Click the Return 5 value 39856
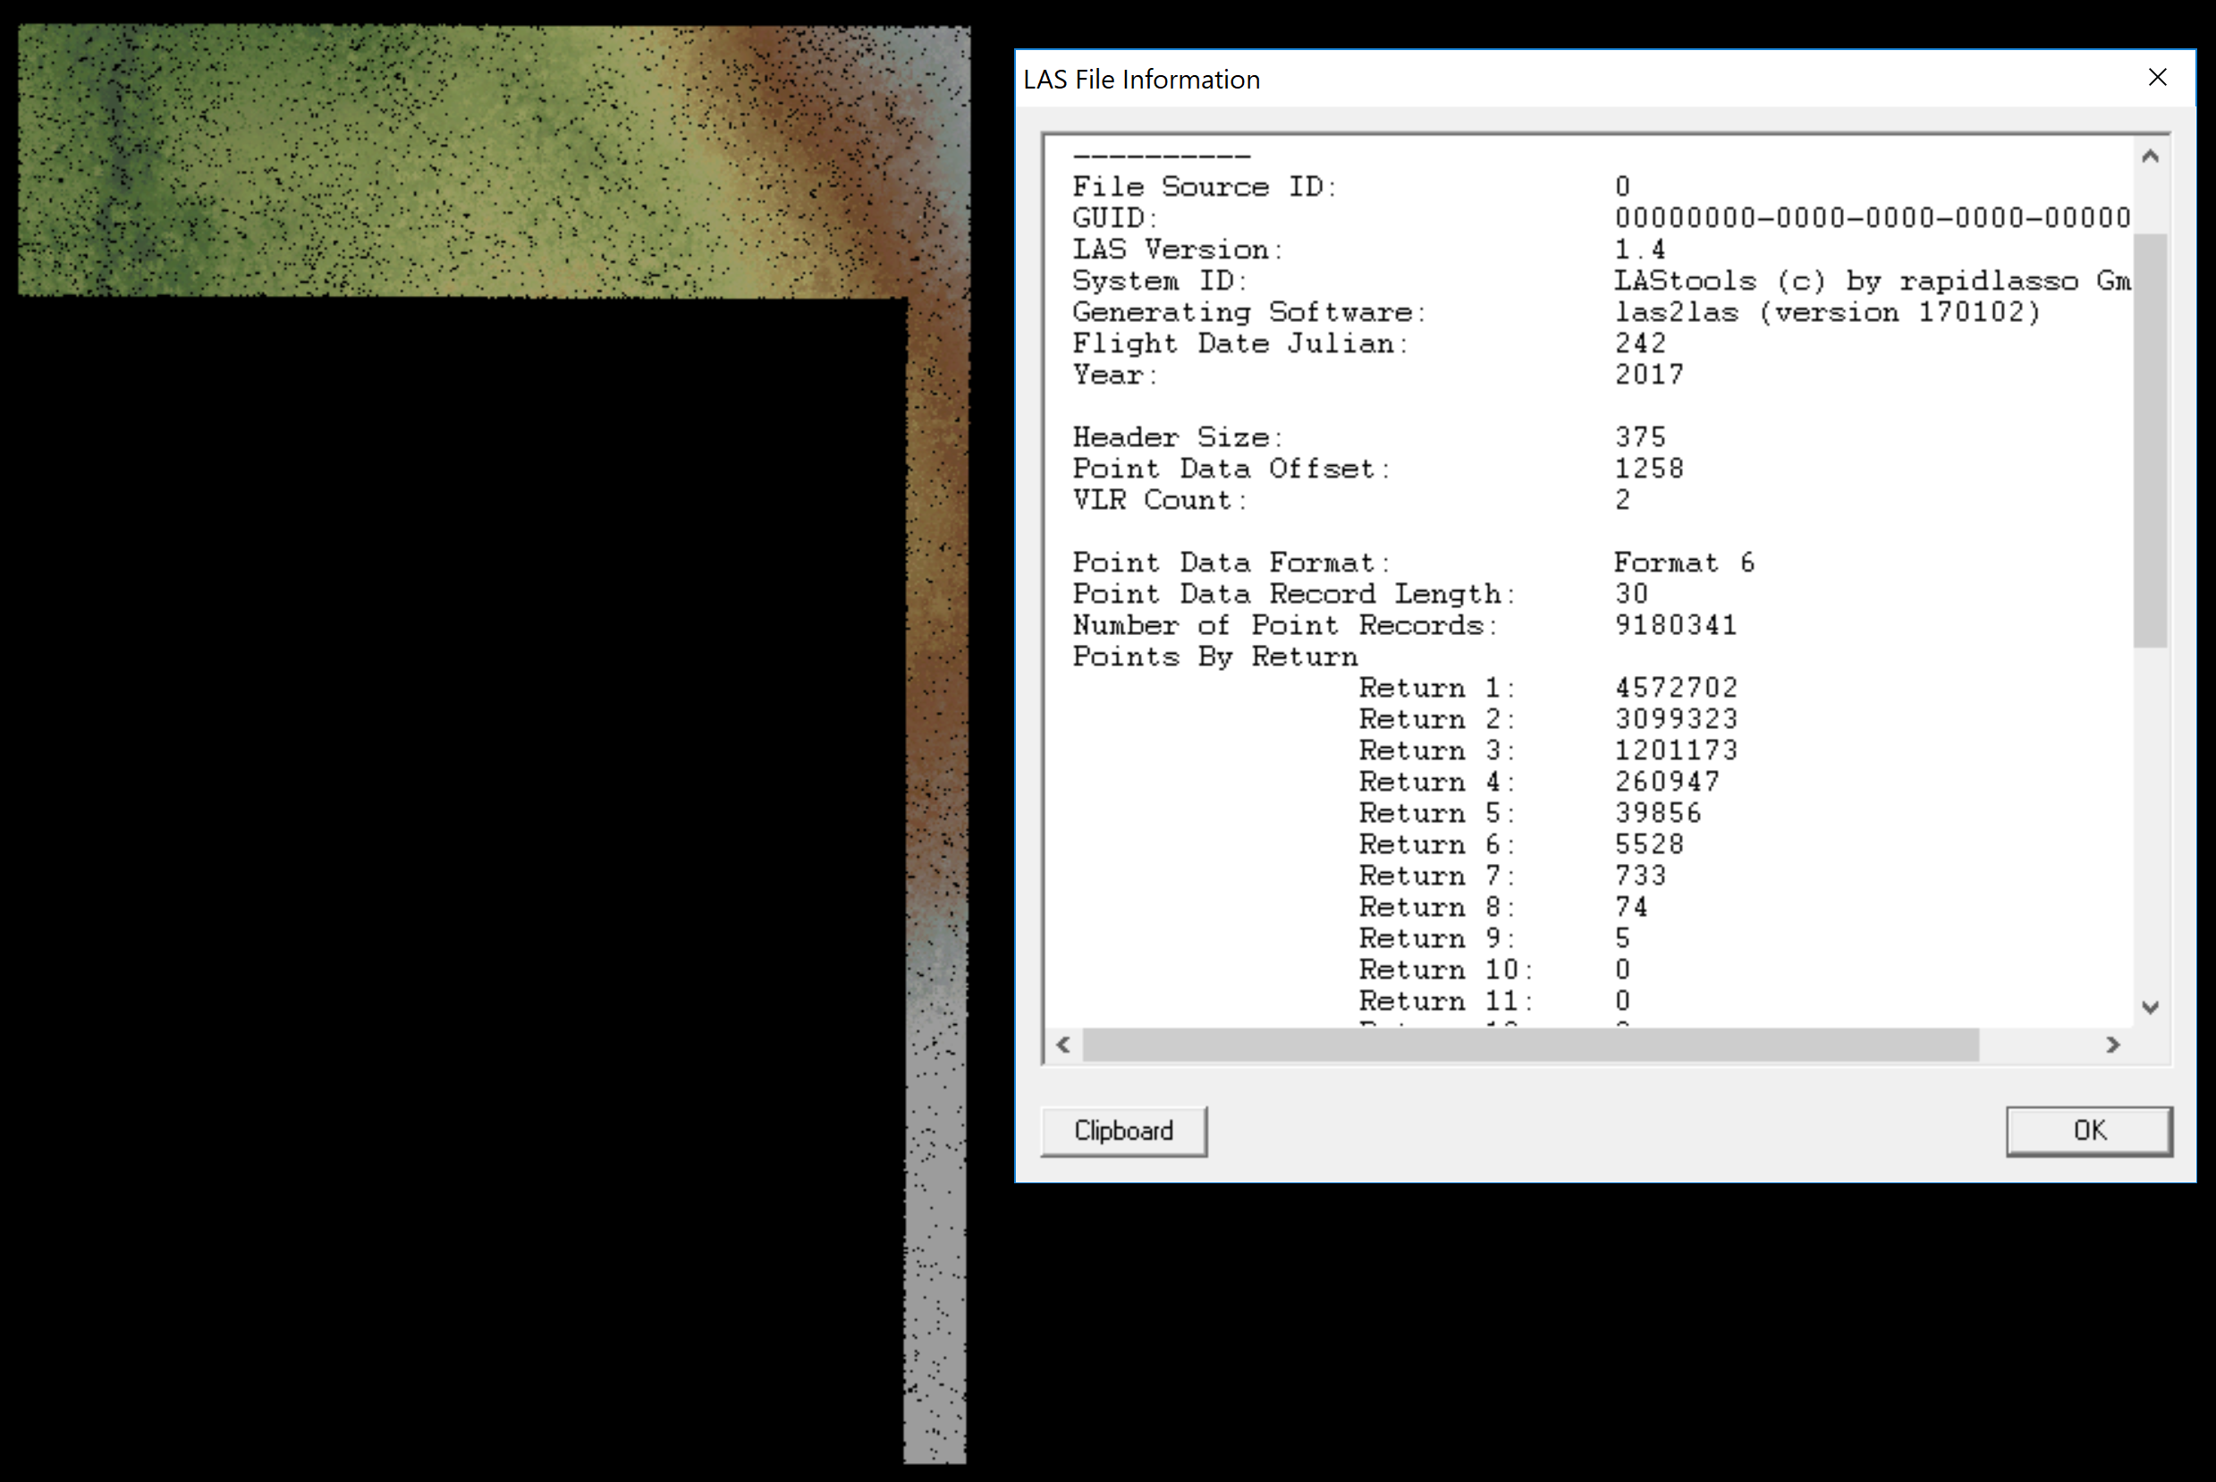2216x1482 pixels. (x=1657, y=812)
